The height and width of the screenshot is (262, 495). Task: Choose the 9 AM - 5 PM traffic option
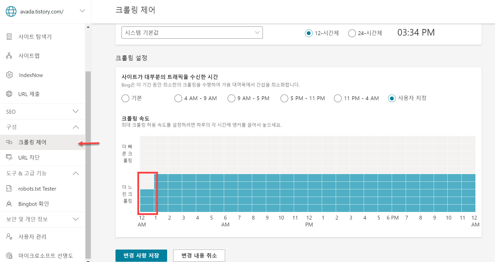pyautogui.click(x=231, y=98)
